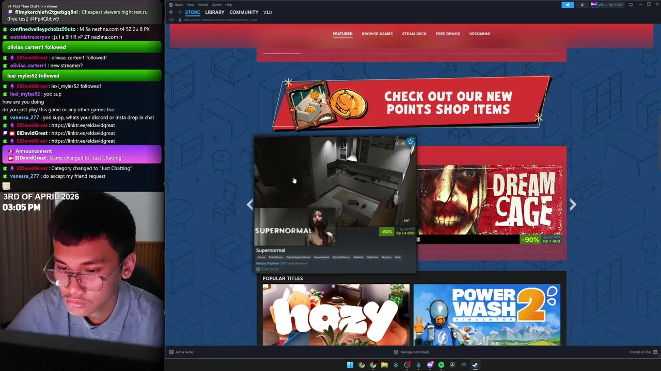Open the Steam notifications bell
Screen dimensions: 661x371
(582, 5)
